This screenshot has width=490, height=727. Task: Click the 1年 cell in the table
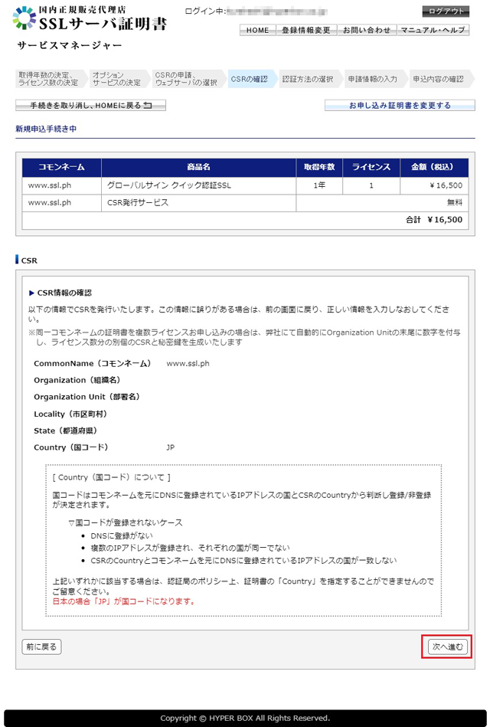[x=319, y=185]
